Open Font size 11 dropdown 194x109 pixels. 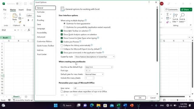click(x=88, y=71)
